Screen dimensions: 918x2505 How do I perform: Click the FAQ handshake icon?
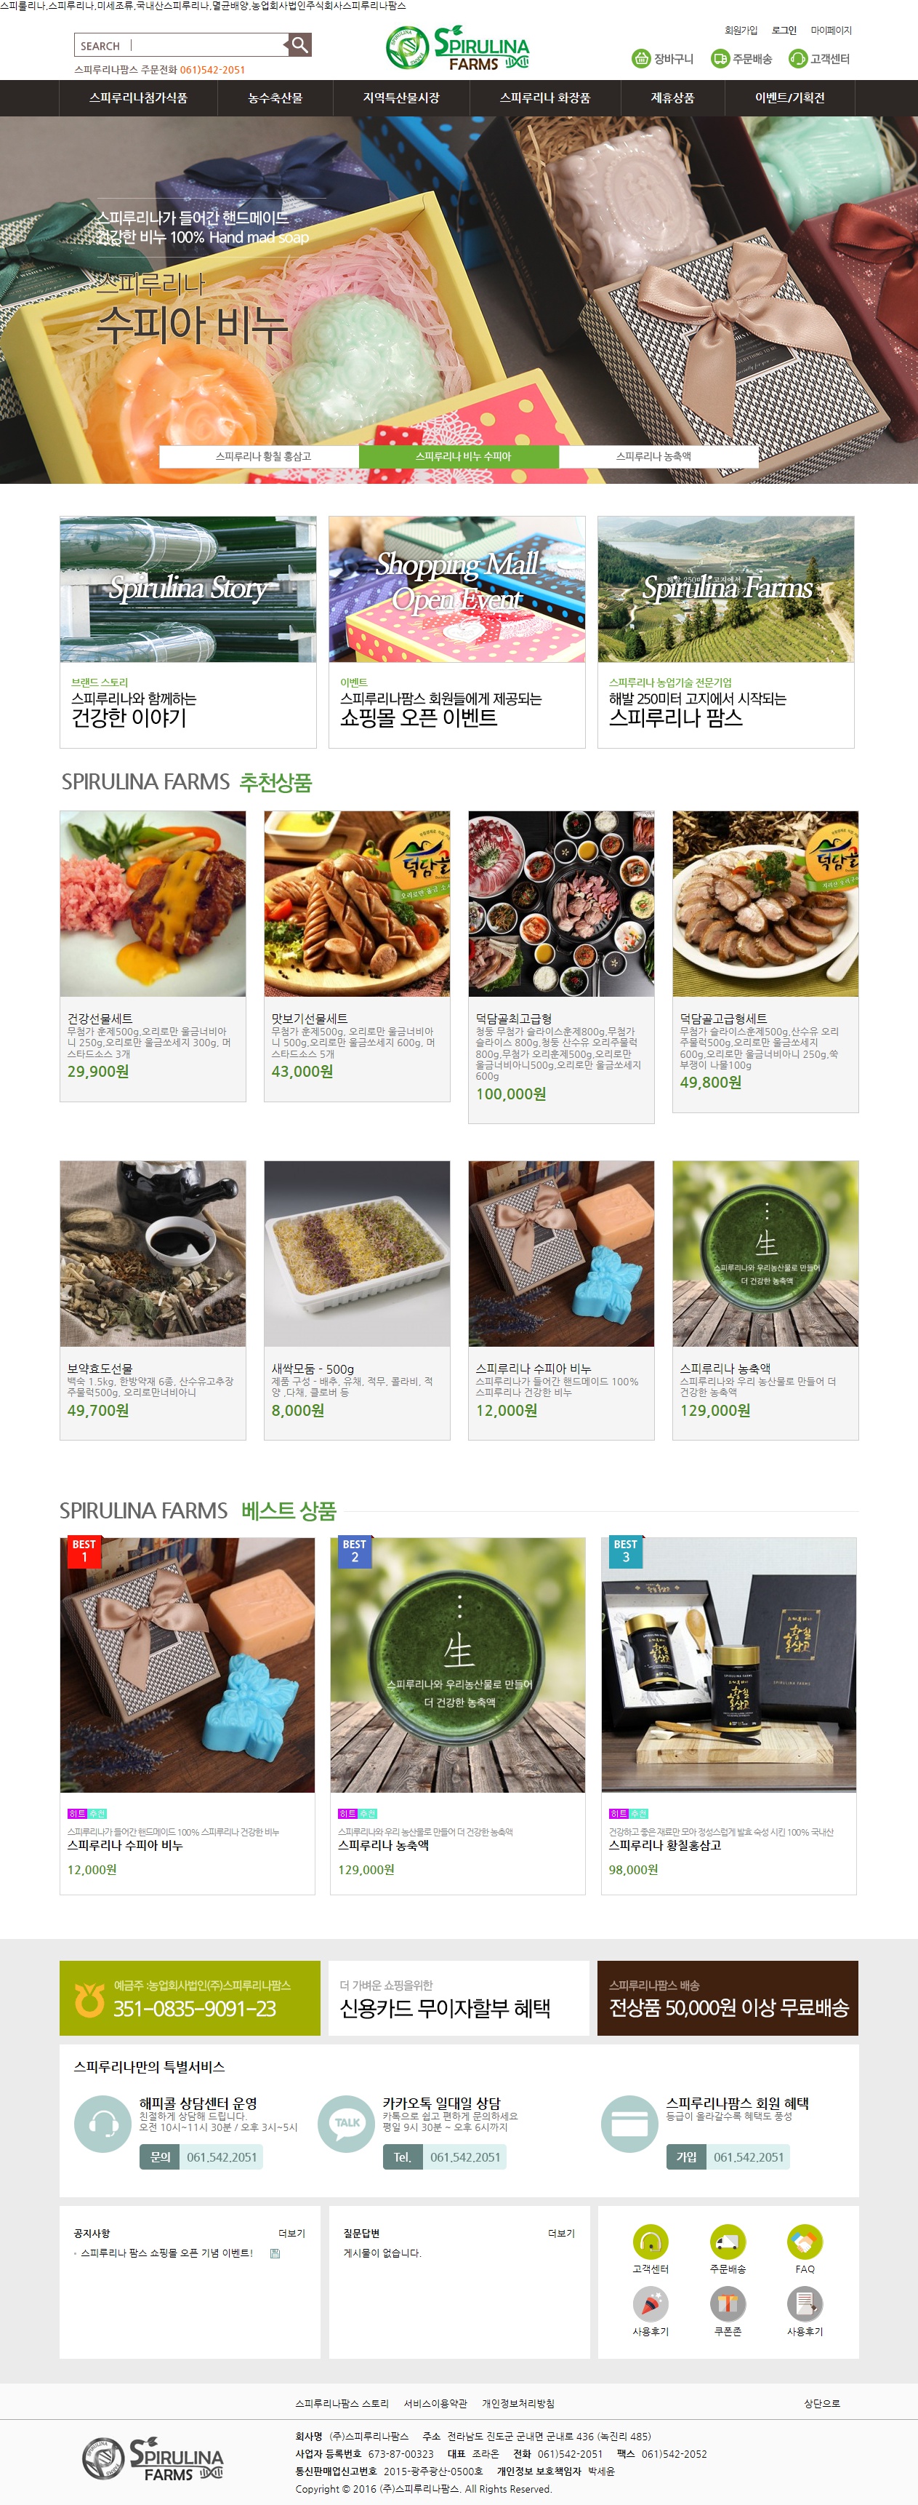click(x=805, y=2242)
